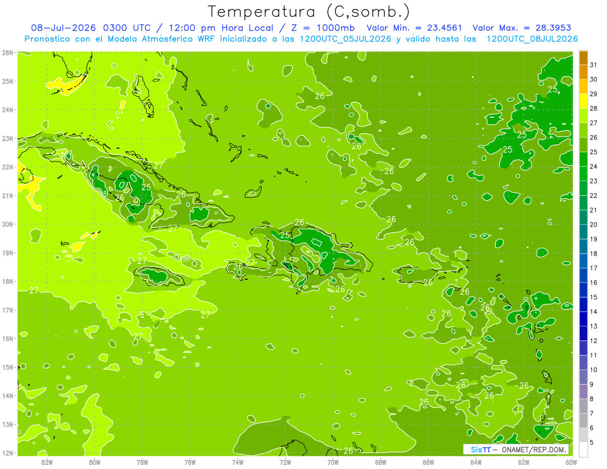Click the color scale value 29
The image size is (607, 469).
(594, 94)
